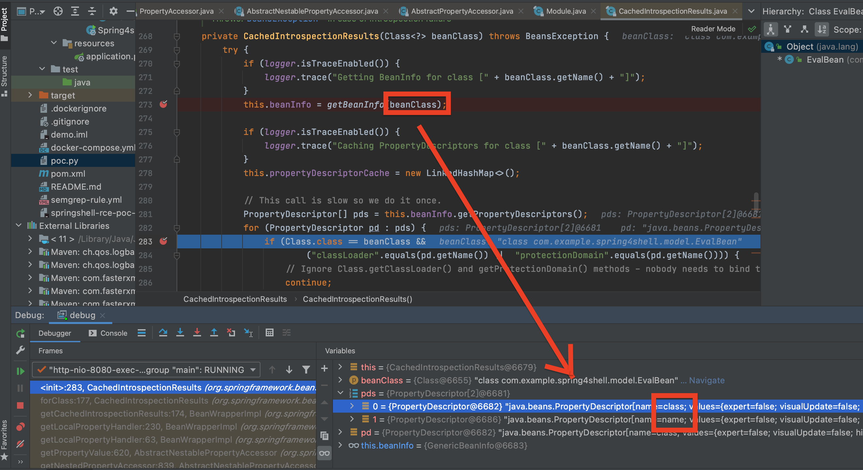Mute breakpoints in debug sidebar
Screen dimensions: 863x470
point(21,444)
